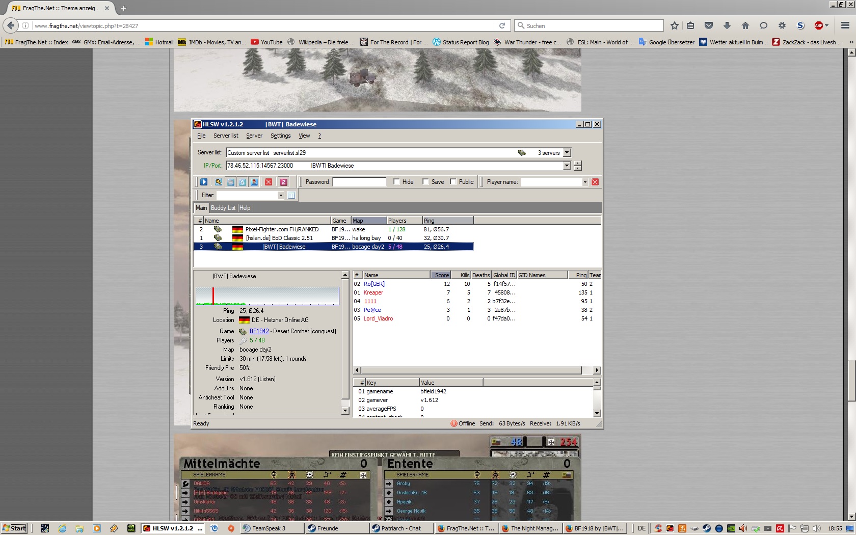Image resolution: width=856 pixels, height=535 pixels.
Task: Follow the BF1942 game link
Action: coord(259,331)
